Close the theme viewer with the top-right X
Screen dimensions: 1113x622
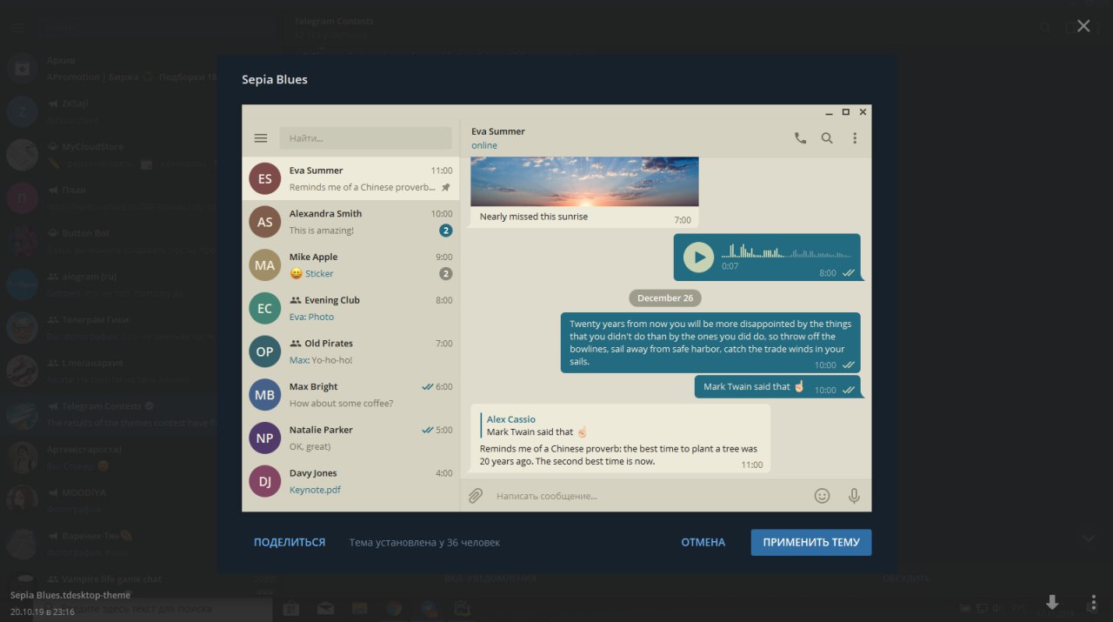(x=1083, y=26)
